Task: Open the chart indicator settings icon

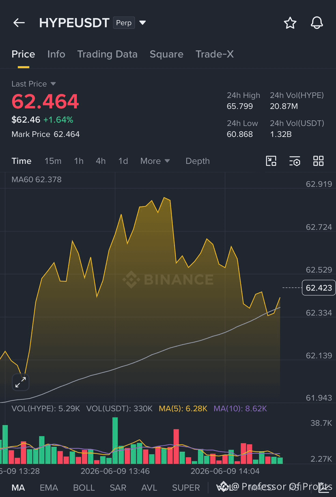Action: (x=295, y=161)
